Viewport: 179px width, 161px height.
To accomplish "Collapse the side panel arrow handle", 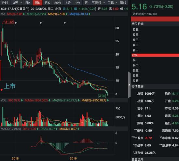I will [129, 85].
